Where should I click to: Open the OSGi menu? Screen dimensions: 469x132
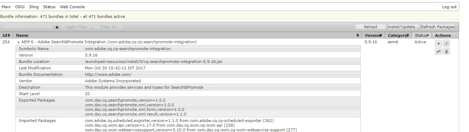coord(20,7)
